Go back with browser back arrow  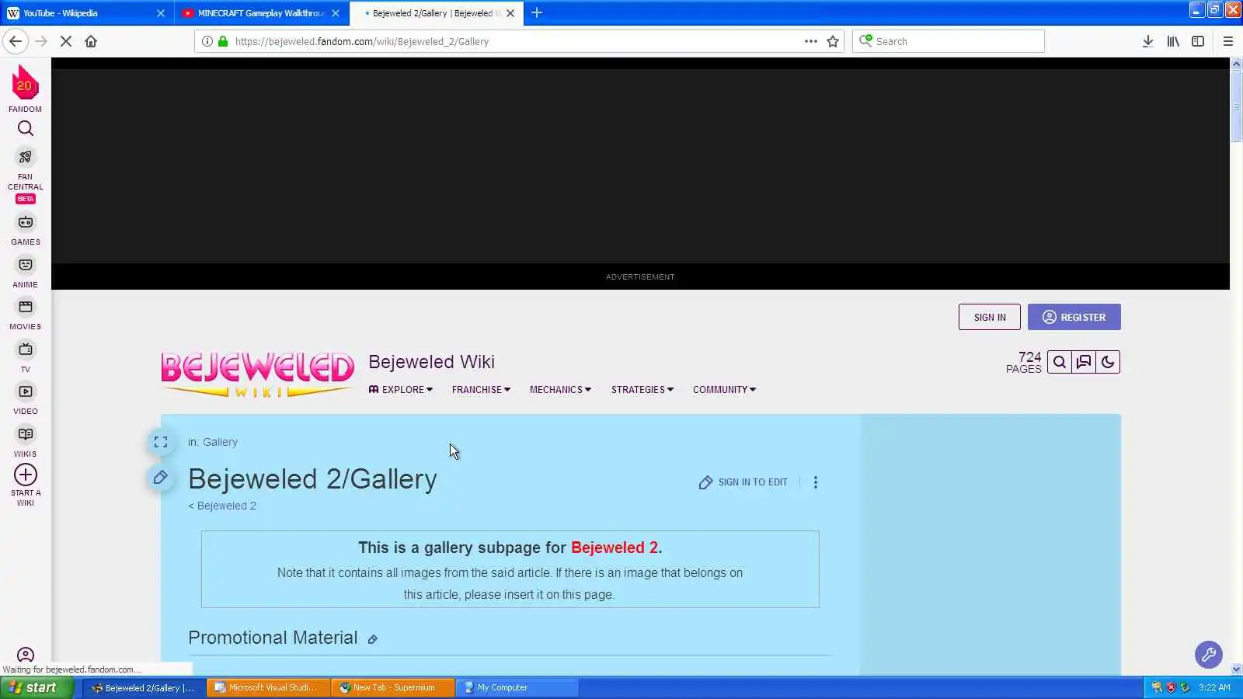coord(16,41)
